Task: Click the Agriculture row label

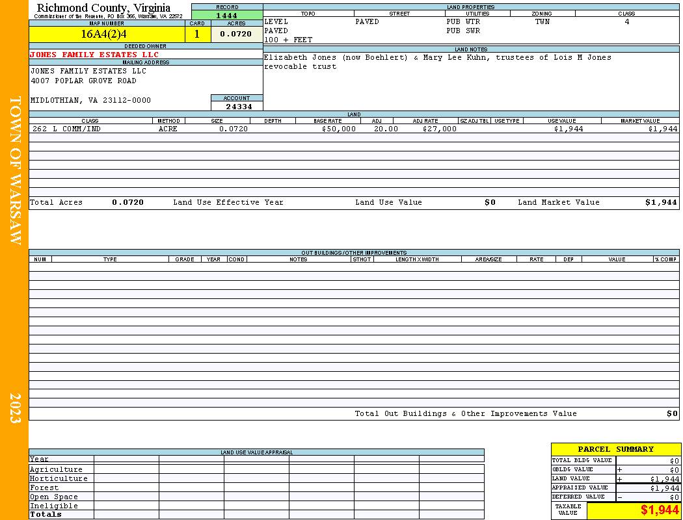Action: pos(56,469)
